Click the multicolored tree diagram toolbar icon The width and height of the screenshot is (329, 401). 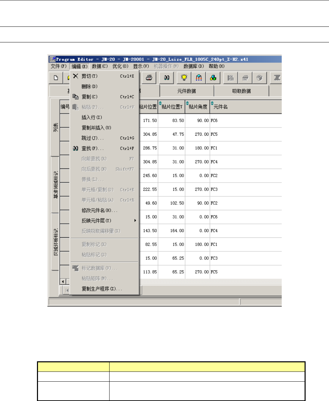coord(199,78)
